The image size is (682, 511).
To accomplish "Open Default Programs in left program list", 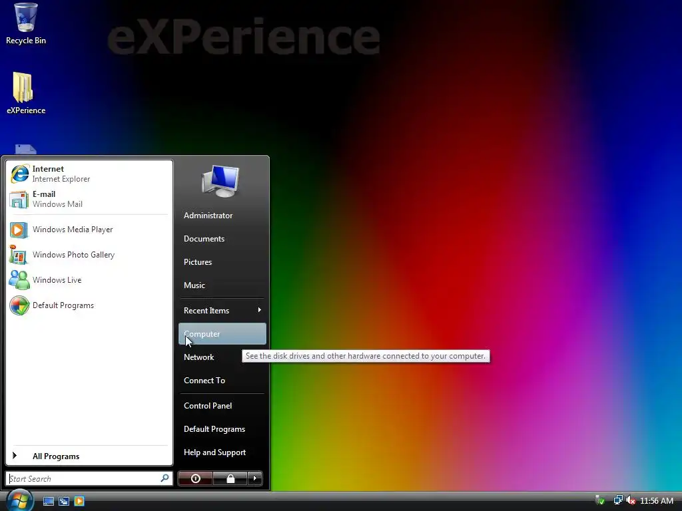I will [89, 305].
